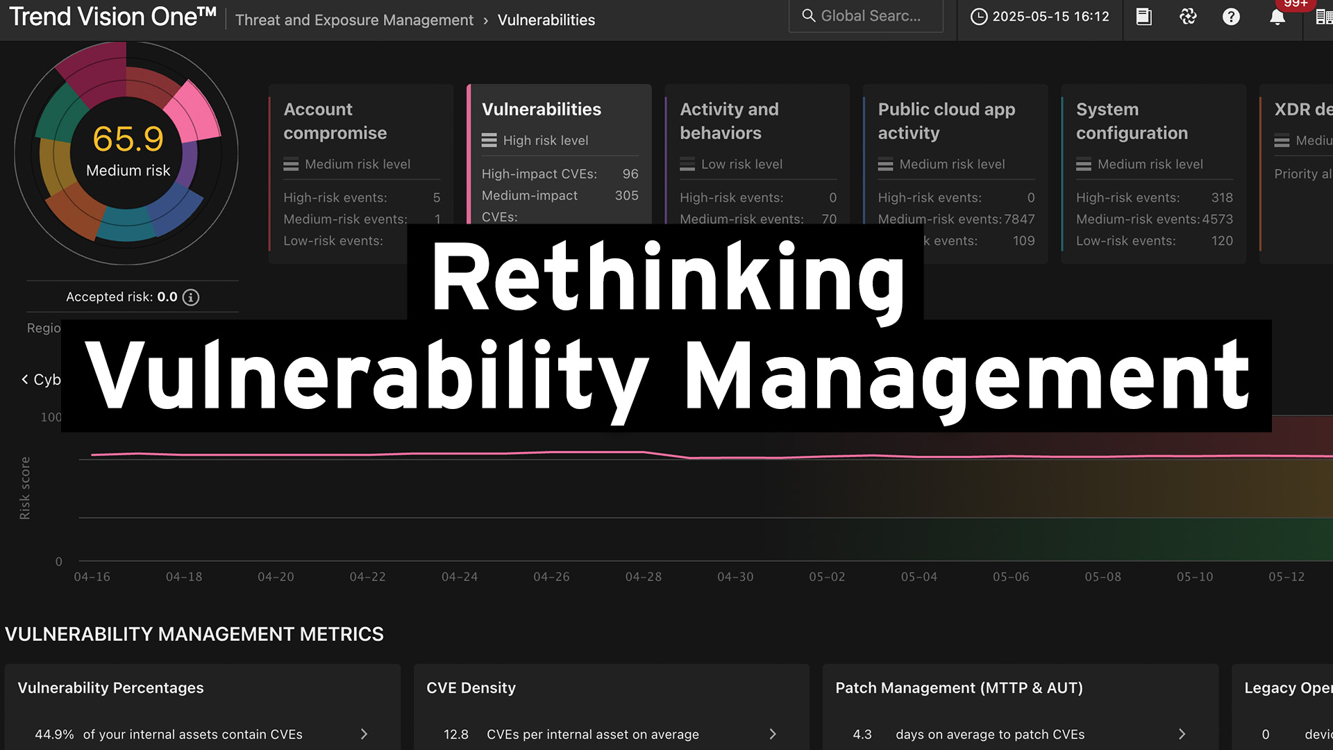Click Patch Management (MTTP & AUT) title
The height and width of the screenshot is (750, 1333).
[x=959, y=687]
